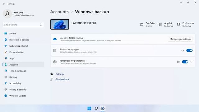Click the OneDrive folder icon in the status header
The height and width of the screenshot is (112, 199).
[x=142, y=24]
